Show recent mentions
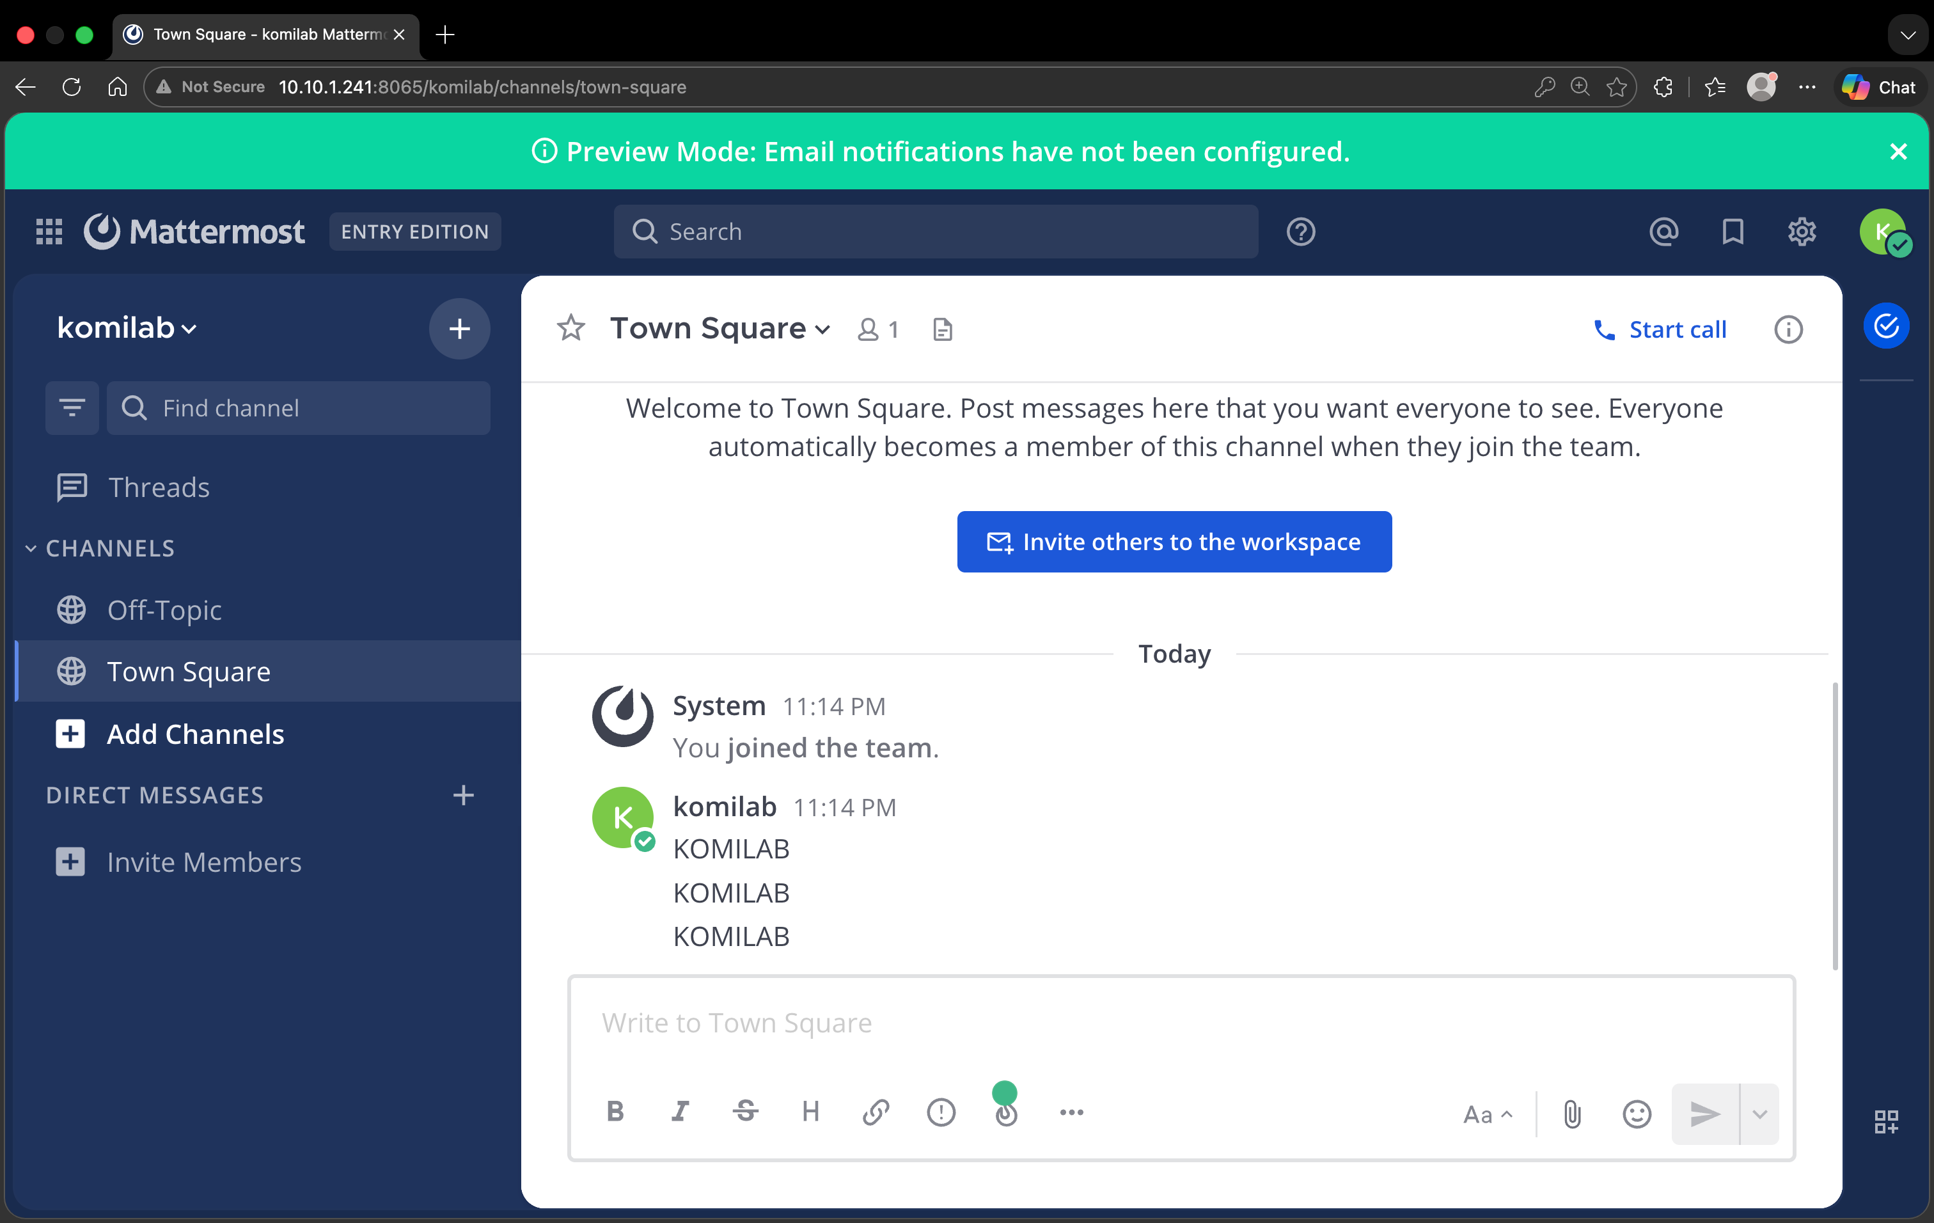 1663,232
